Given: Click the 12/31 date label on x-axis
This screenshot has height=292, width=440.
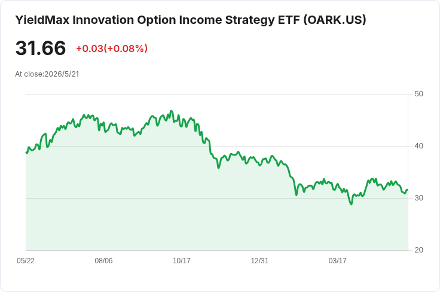Looking at the screenshot, I should tap(259, 260).
